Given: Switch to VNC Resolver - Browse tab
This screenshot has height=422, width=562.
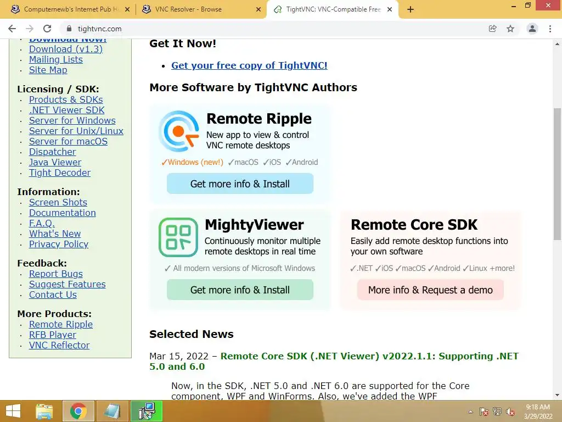Looking at the screenshot, I should coord(201,9).
